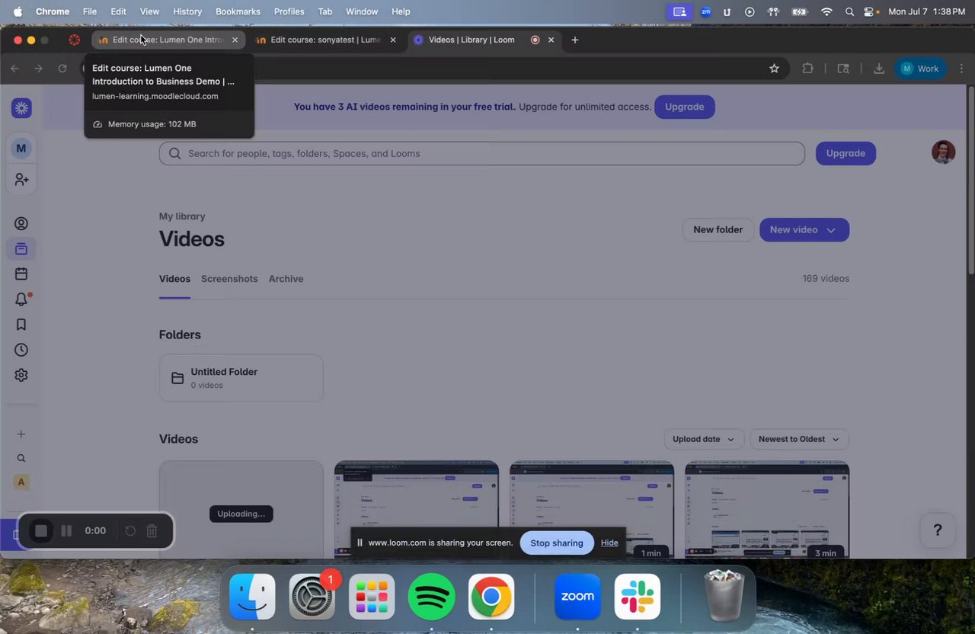Click the Wi-Fi icon in menu bar
The image size is (975, 634).
[x=826, y=11]
